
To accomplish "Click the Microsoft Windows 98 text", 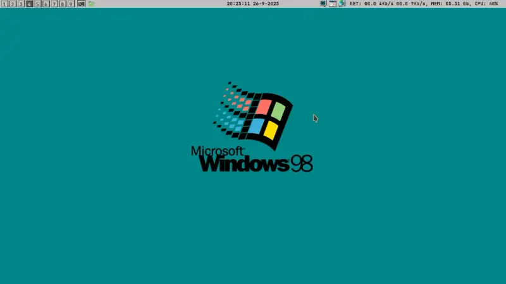I will coord(252,160).
